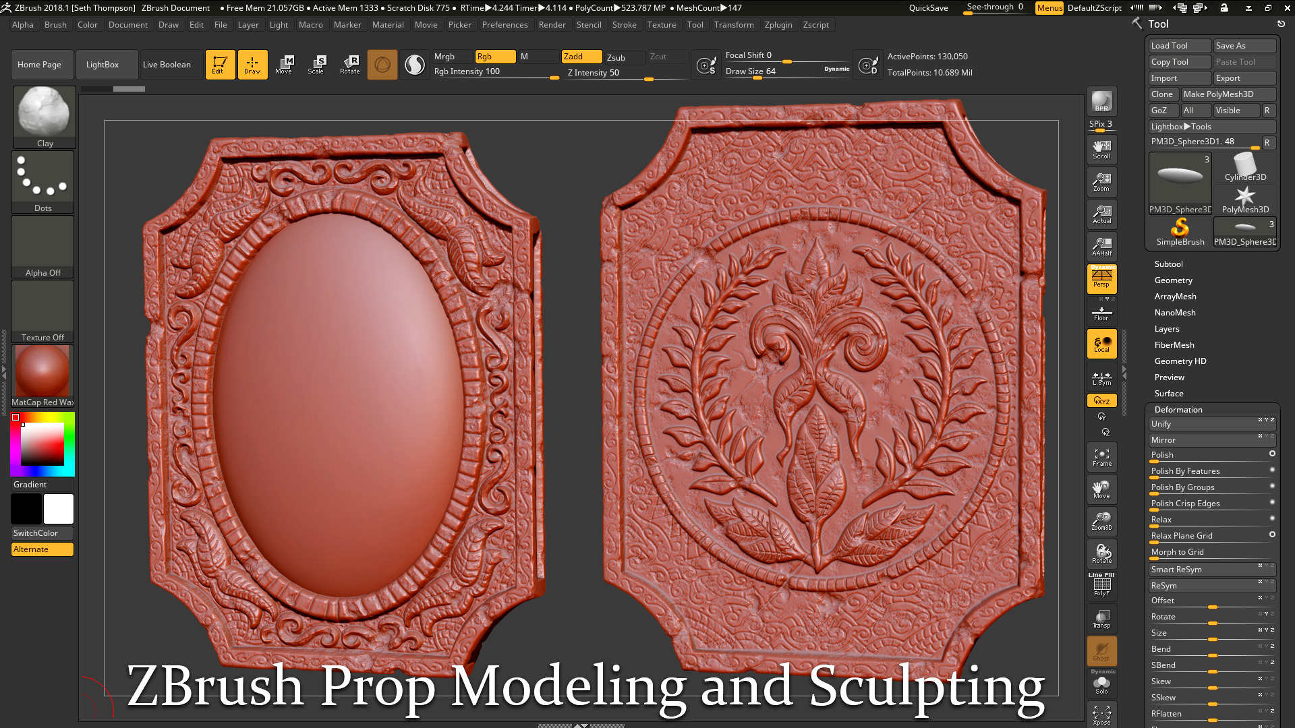Viewport: 1295px width, 728px height.
Task: Click the AAHalf zoom icon
Action: click(x=1101, y=247)
